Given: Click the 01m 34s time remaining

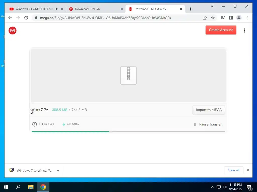Looking at the screenshot, I should (x=47, y=124).
